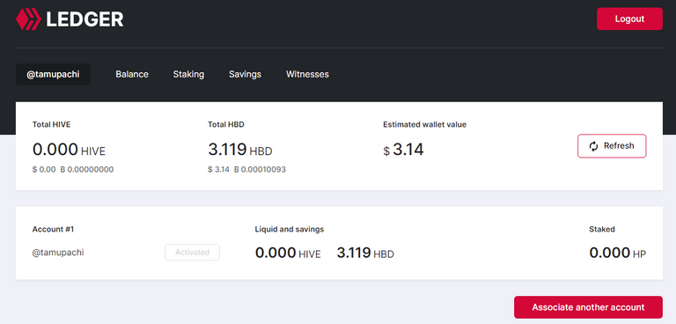Click 3.119 HBD under Liquid and savings
676x324 pixels.
tap(365, 253)
